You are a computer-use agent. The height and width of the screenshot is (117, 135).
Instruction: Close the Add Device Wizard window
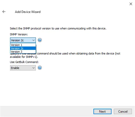[x=131, y=4]
